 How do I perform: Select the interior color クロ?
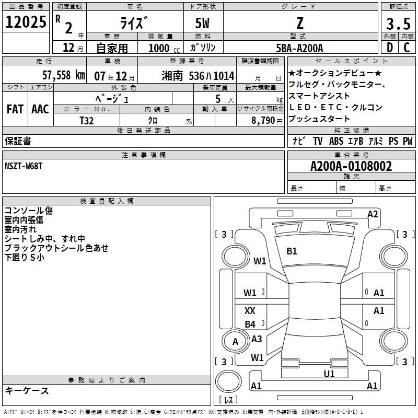tap(153, 121)
